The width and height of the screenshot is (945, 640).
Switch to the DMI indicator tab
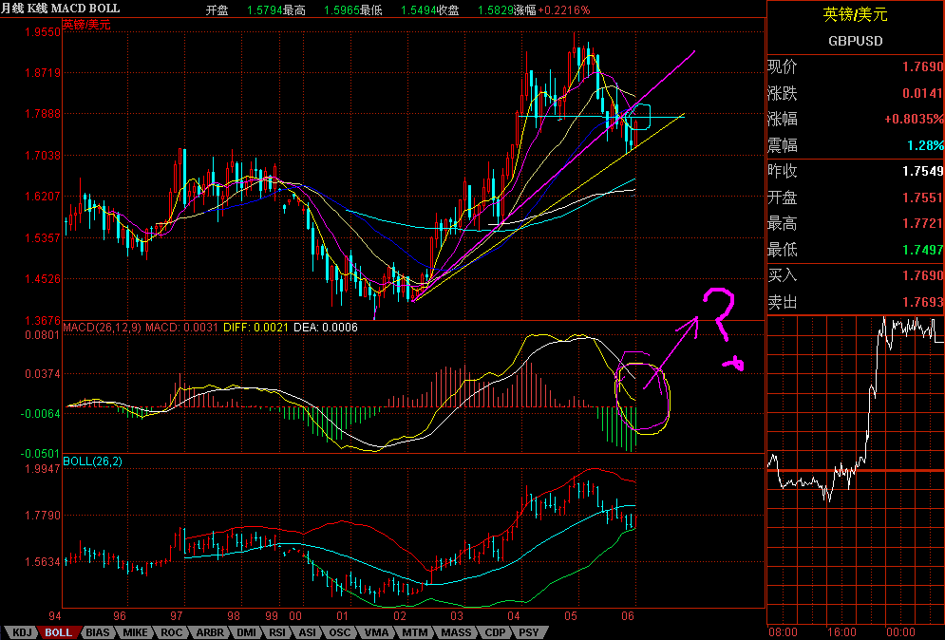(247, 632)
